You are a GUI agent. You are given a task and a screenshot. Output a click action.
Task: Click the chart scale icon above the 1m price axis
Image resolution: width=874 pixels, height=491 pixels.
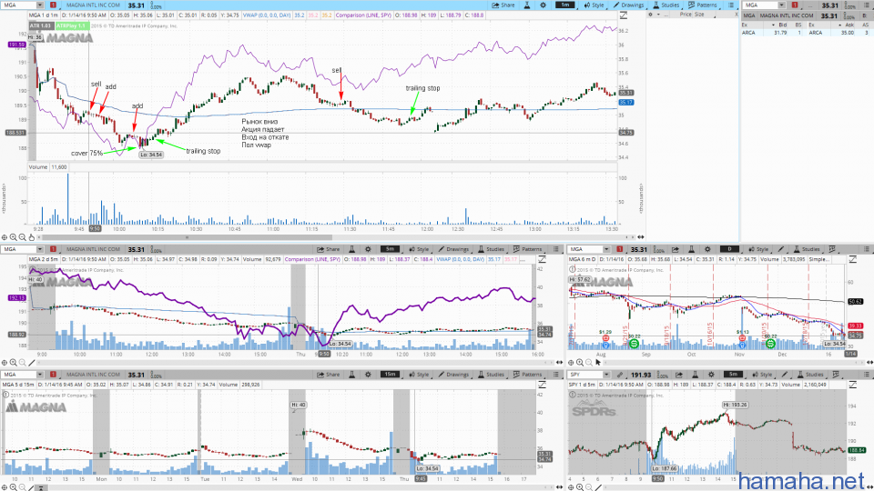point(623,15)
